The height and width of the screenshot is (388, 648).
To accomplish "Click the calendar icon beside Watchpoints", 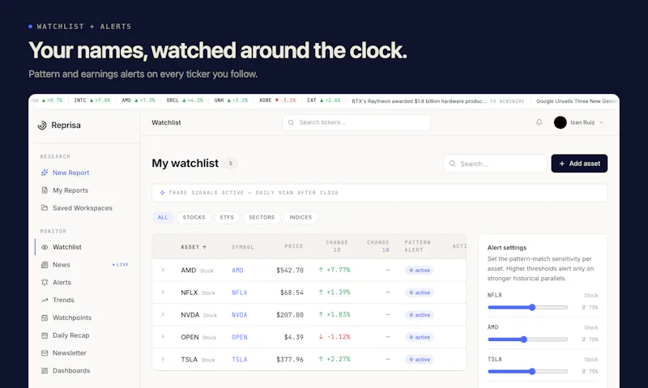I will pos(45,318).
